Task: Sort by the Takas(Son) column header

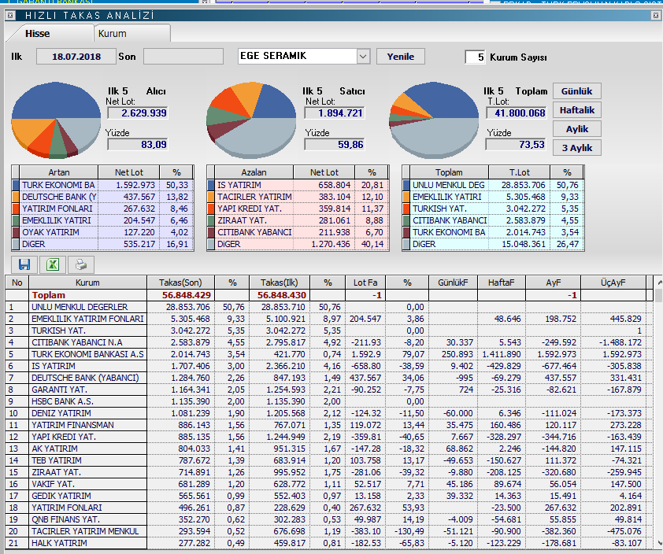Action: 180,283
